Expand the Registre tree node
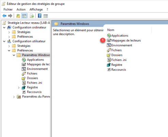Viewport: 168px width, 137px height. (x=19, y=88)
